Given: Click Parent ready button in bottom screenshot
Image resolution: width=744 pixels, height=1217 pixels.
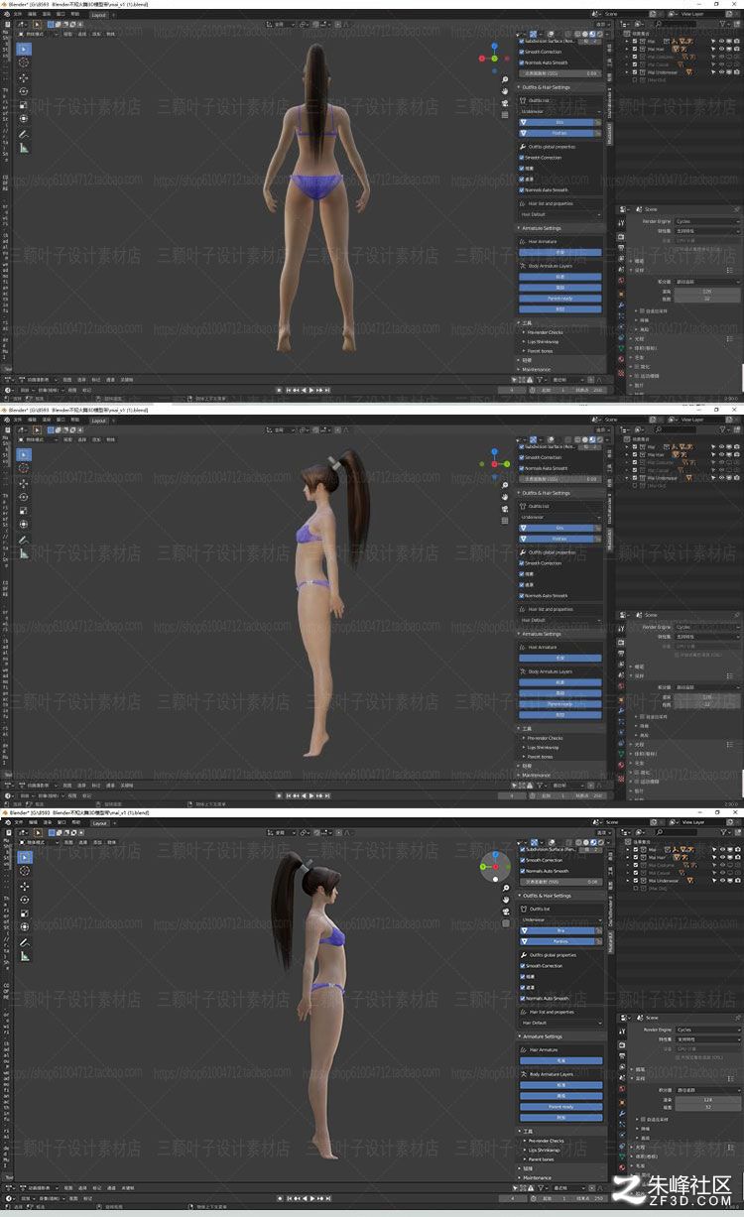Looking at the screenshot, I should [560, 1107].
